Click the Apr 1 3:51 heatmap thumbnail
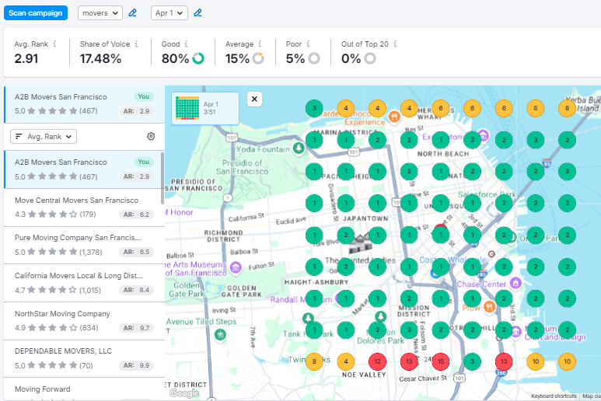 point(187,108)
